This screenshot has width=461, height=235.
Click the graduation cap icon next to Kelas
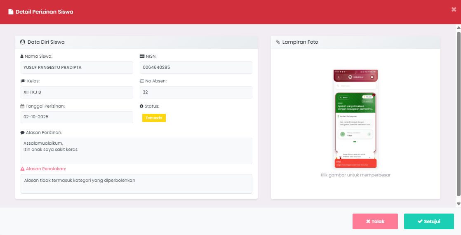click(x=23, y=81)
